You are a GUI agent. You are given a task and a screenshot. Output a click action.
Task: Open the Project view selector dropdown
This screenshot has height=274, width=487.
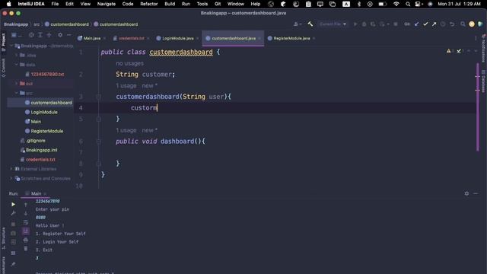click(x=16, y=35)
